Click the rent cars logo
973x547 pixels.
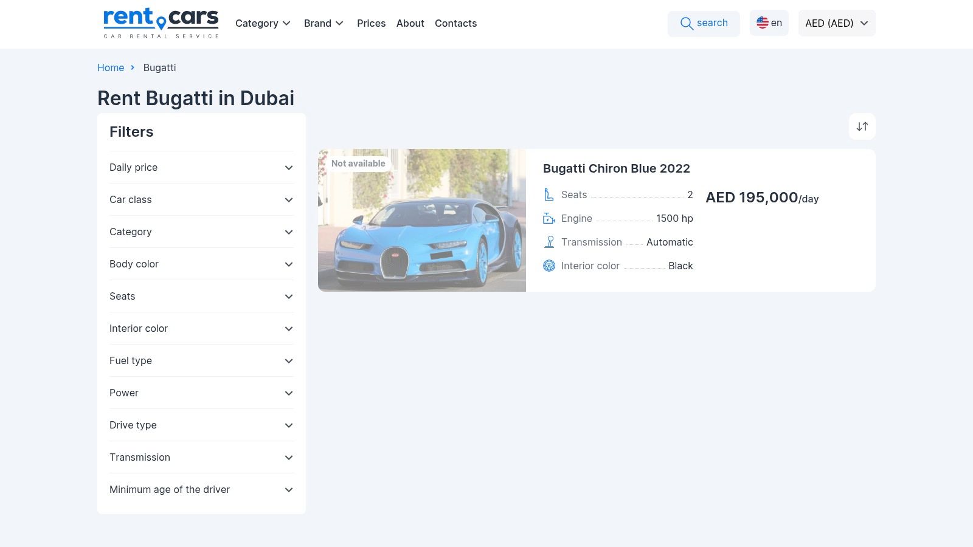click(161, 23)
